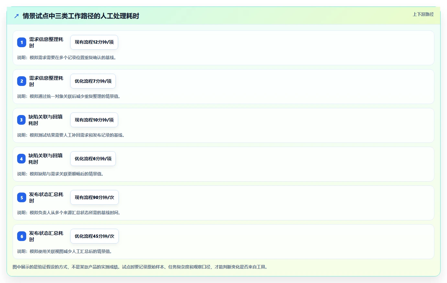This screenshot has width=447, height=283.
Task: Click the number 3 badge
Action: pyautogui.click(x=21, y=120)
